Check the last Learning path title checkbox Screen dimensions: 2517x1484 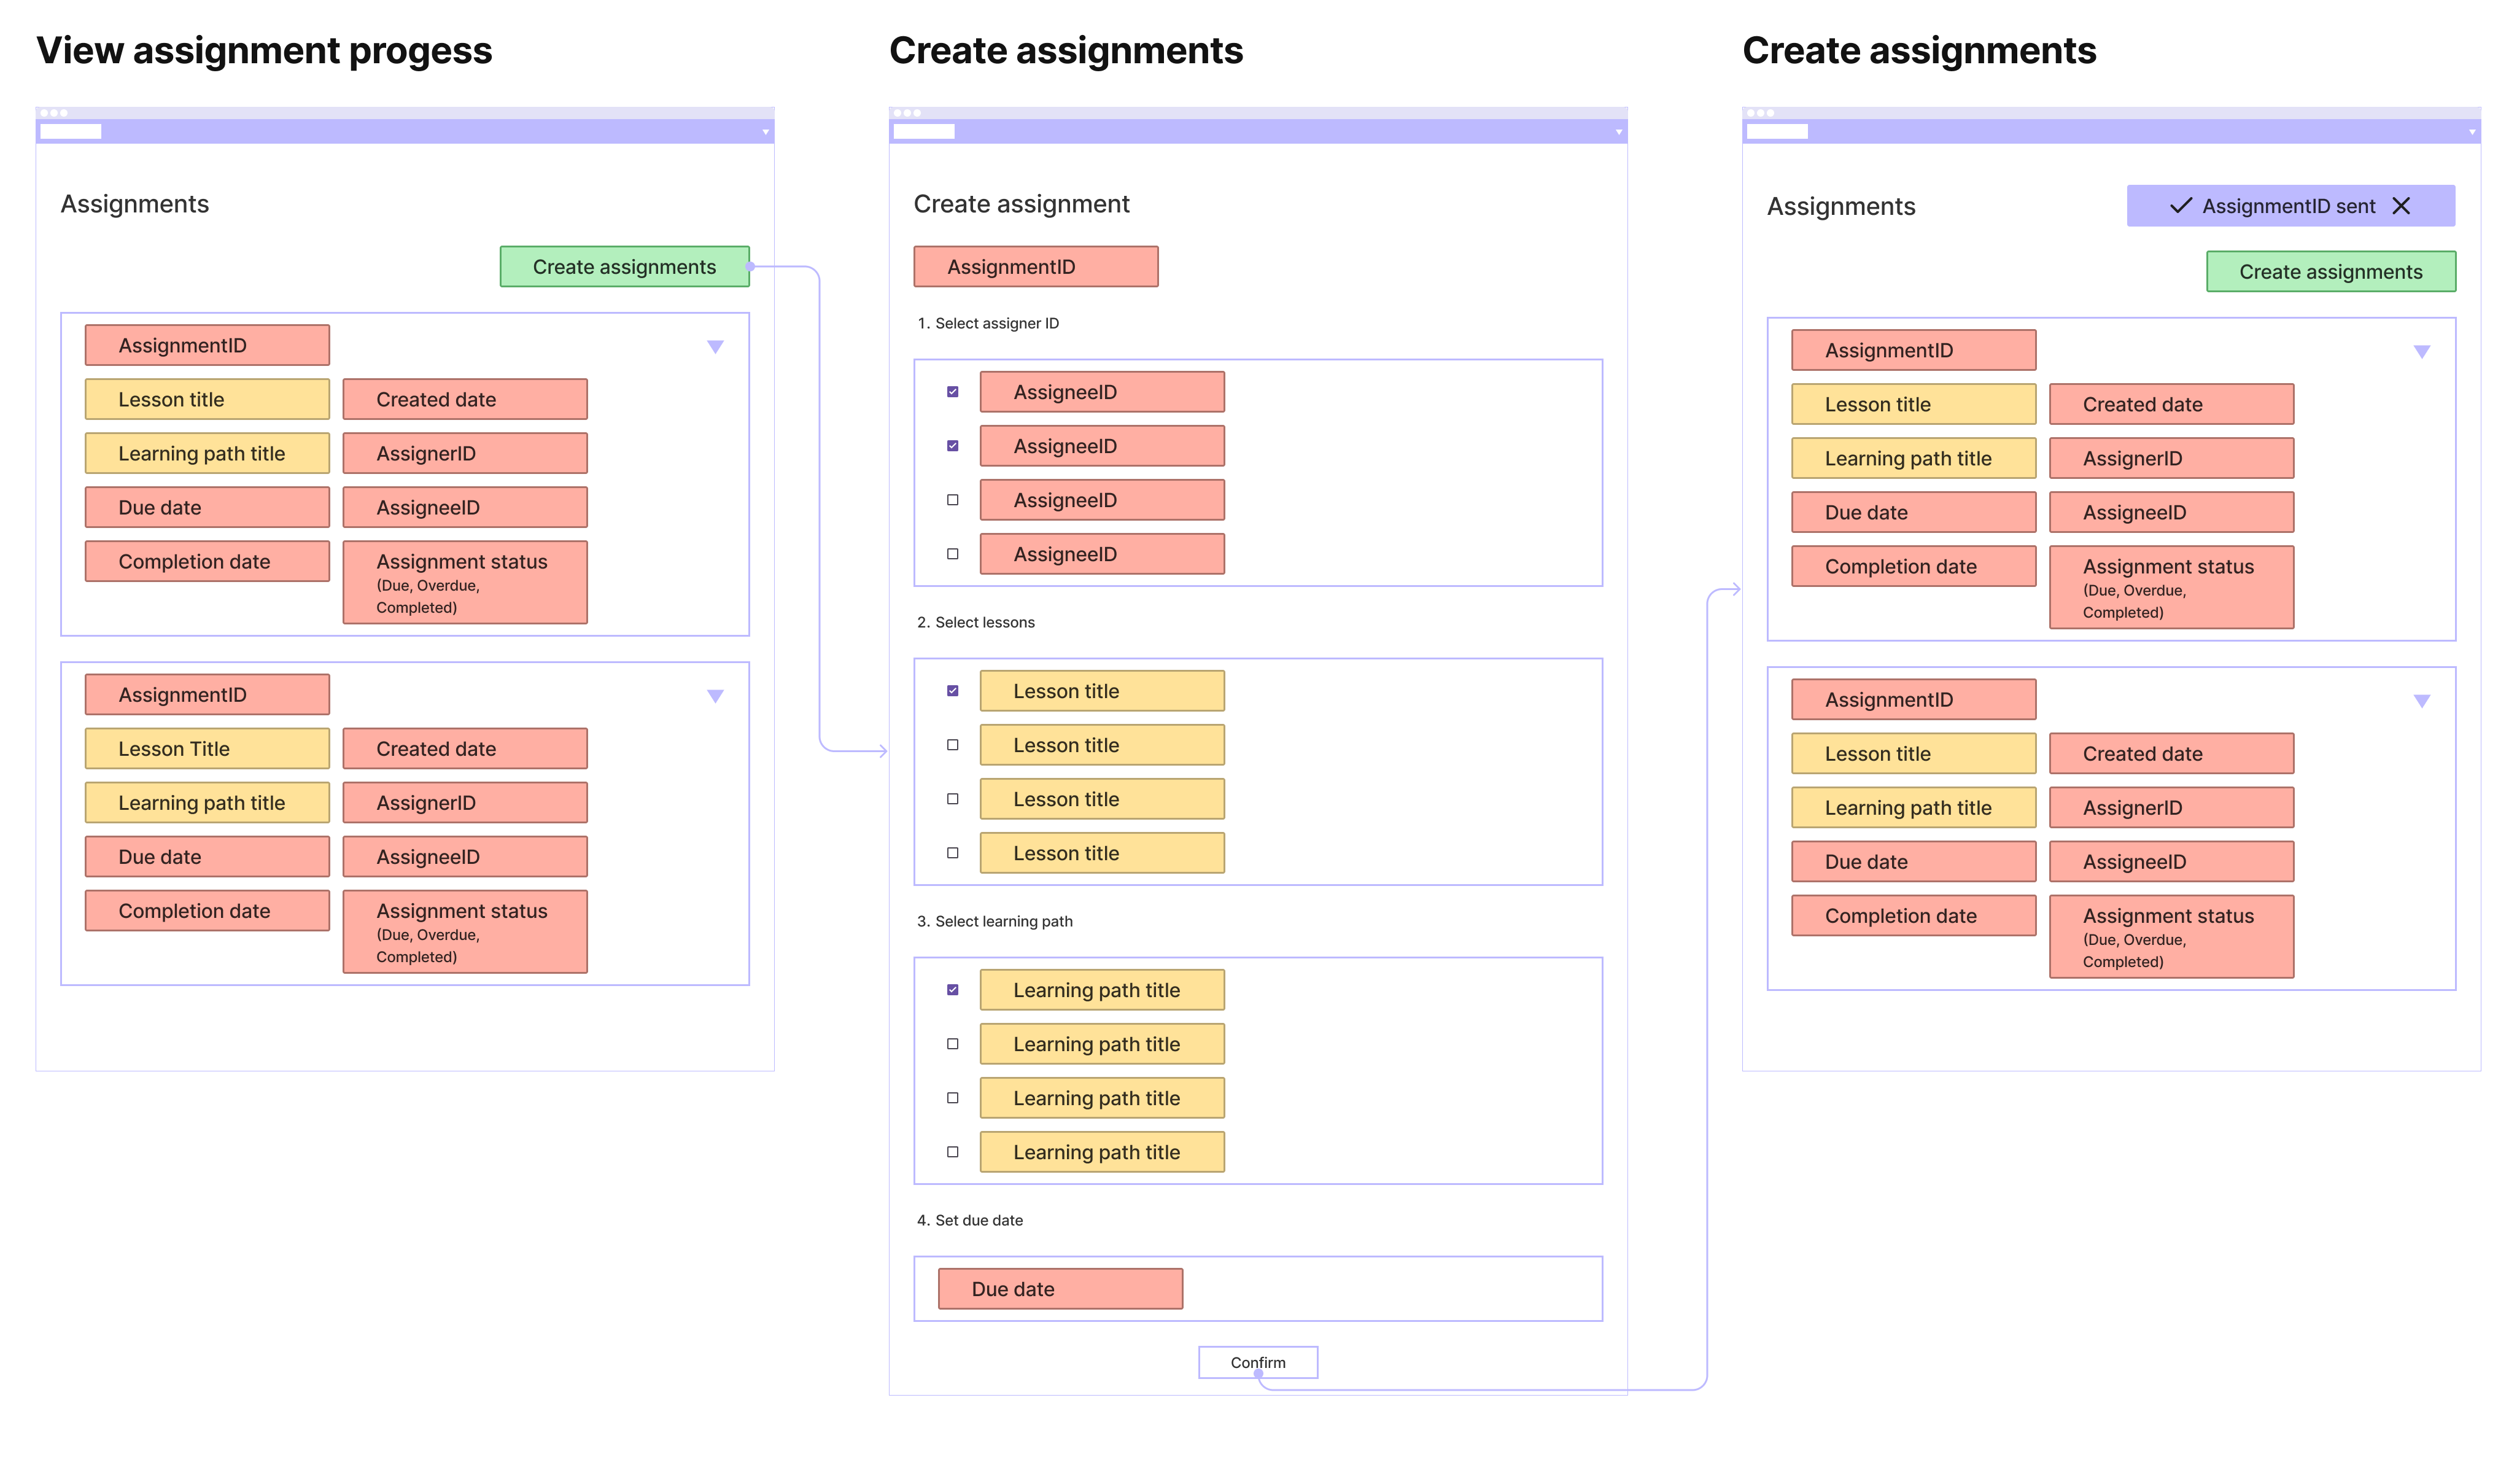(x=953, y=1152)
